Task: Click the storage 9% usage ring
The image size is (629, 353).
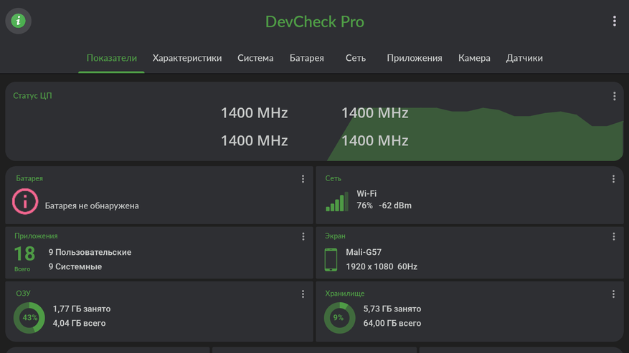Action: 339,318
